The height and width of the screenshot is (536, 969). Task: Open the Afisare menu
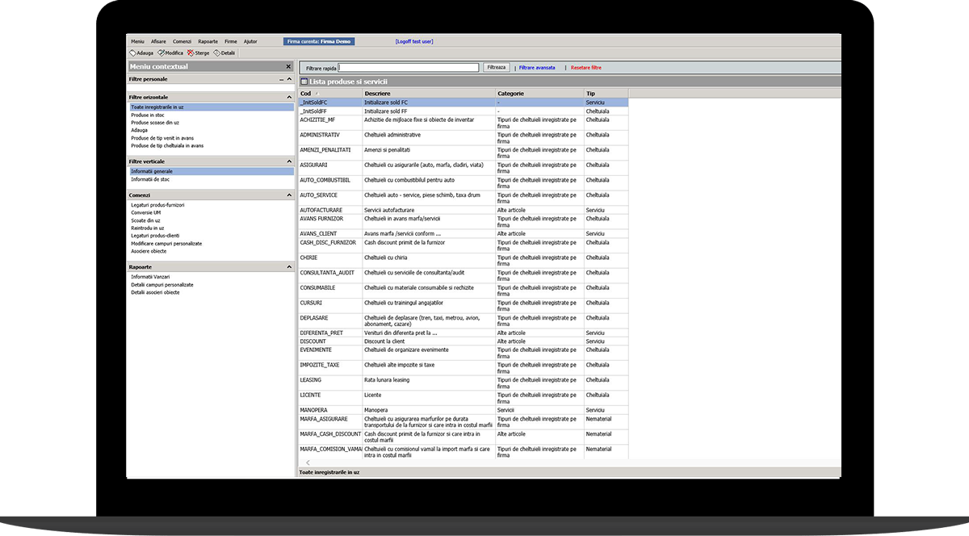158,41
